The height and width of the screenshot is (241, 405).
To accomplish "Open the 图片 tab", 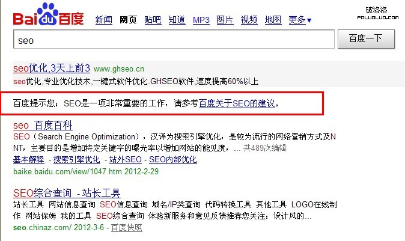I will (225, 20).
